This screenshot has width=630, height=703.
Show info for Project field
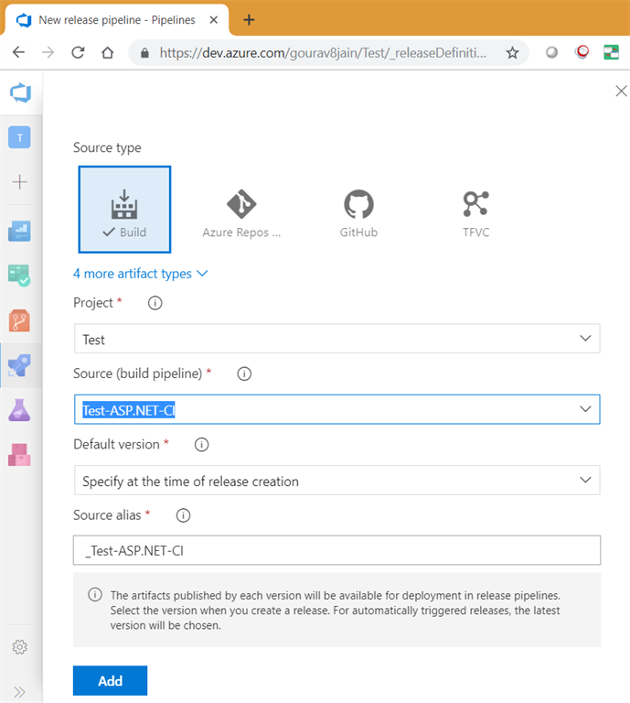click(x=155, y=303)
